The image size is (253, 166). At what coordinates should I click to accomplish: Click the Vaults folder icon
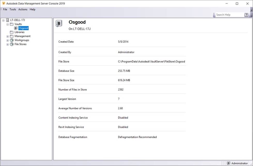point(12,24)
